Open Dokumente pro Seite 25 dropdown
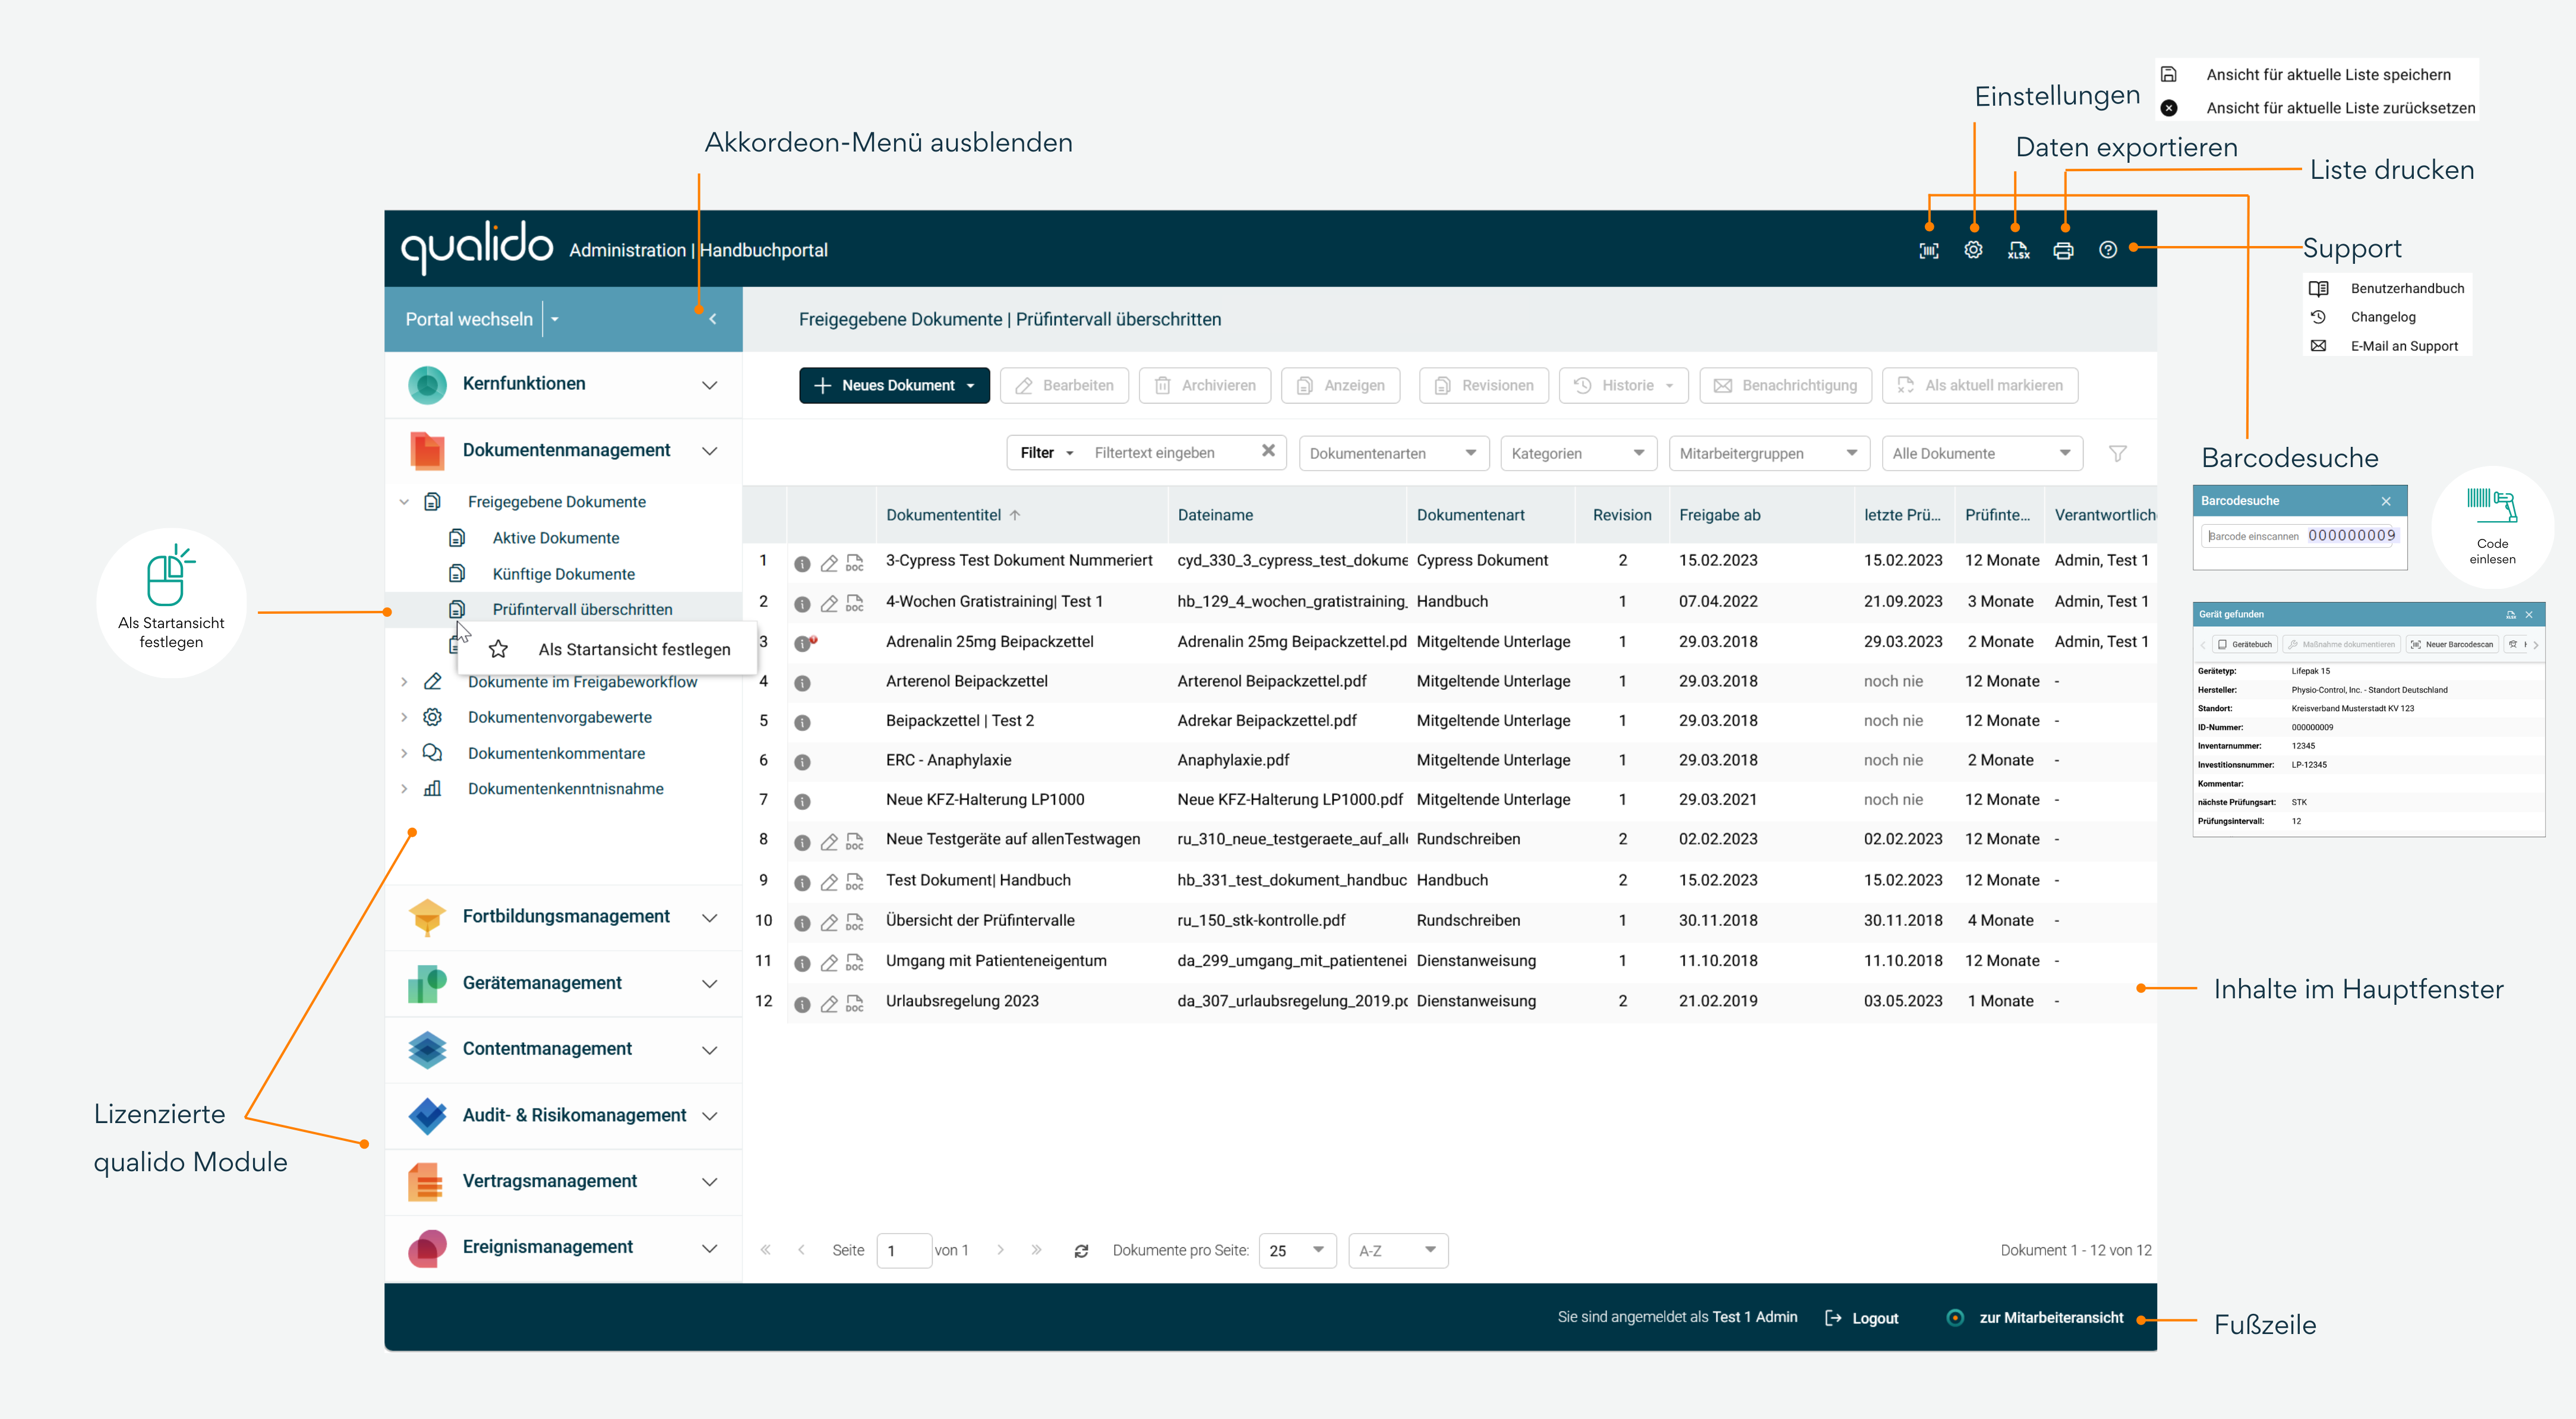 [x=1297, y=1251]
